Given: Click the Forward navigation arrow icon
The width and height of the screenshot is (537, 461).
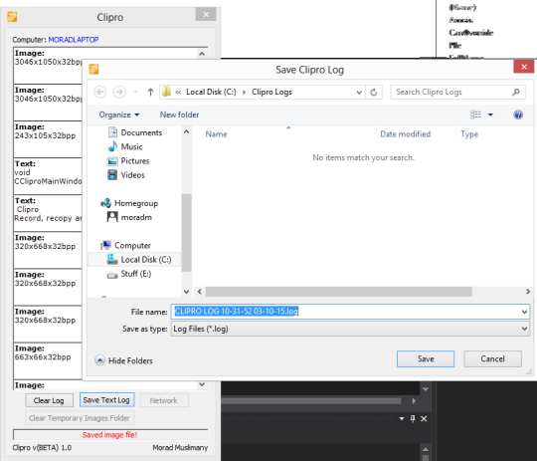Looking at the screenshot, I should coord(119,92).
